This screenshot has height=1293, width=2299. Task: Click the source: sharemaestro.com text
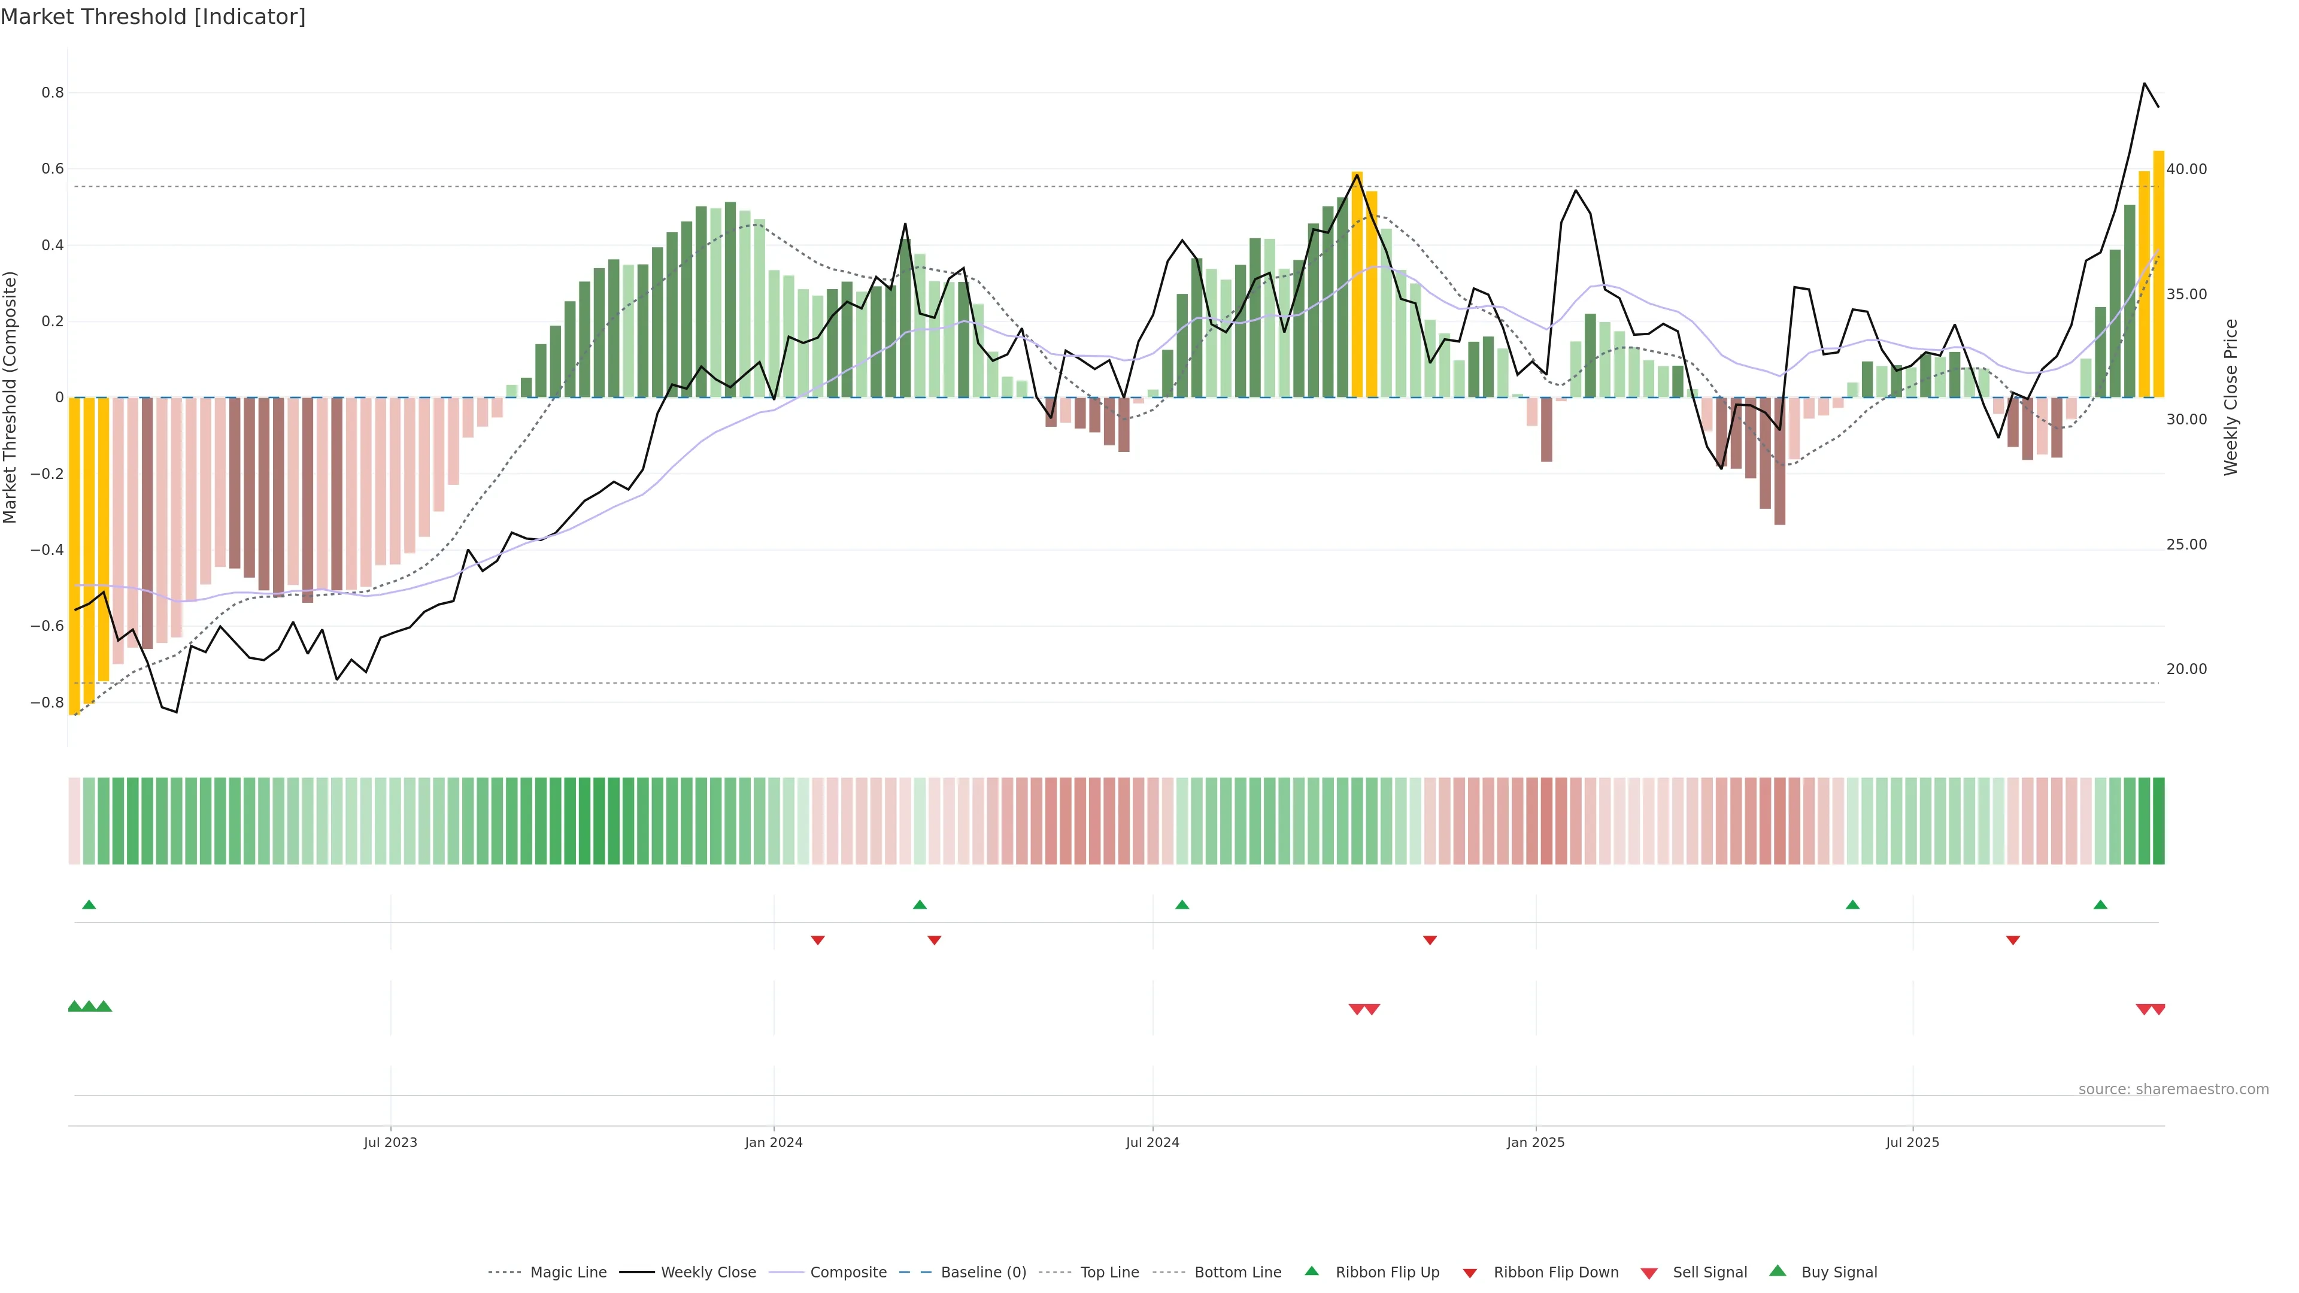(2173, 1089)
